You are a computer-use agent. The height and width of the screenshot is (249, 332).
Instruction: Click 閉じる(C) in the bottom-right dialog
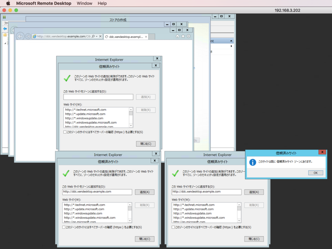tap(254, 239)
